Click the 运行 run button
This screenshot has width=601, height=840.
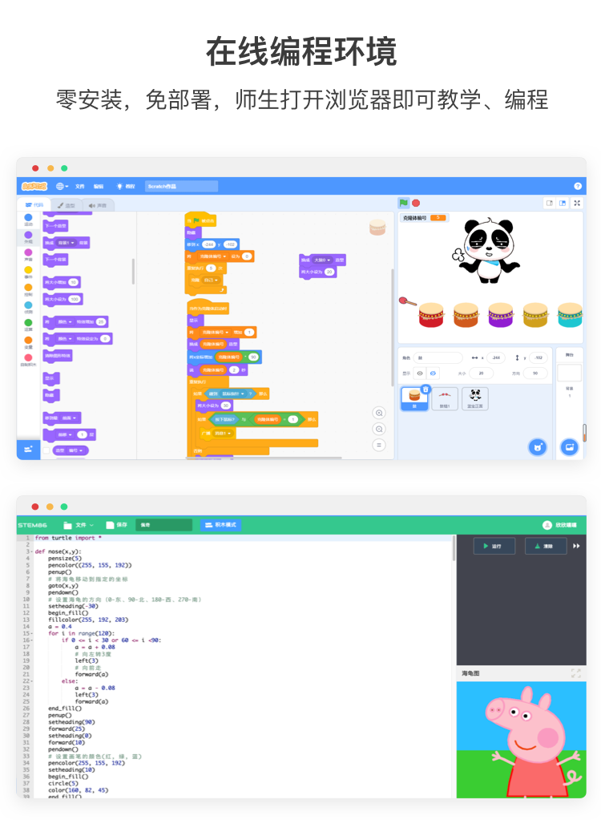click(494, 546)
